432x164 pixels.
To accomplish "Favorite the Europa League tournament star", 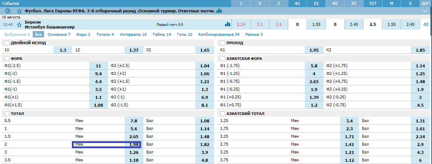I will 19,11.
